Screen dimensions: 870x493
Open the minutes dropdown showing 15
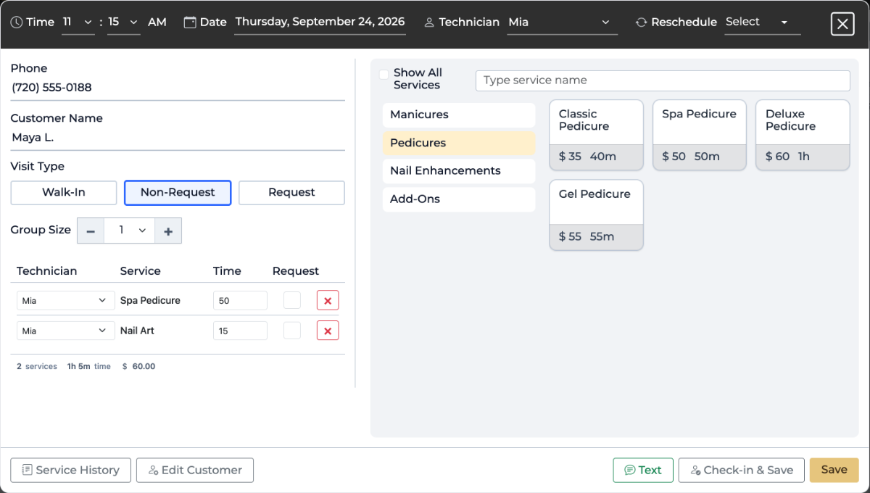click(124, 22)
